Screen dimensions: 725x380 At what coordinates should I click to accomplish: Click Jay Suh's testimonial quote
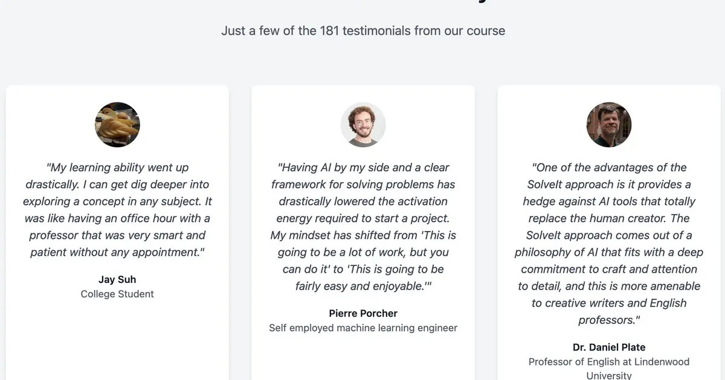(x=118, y=209)
